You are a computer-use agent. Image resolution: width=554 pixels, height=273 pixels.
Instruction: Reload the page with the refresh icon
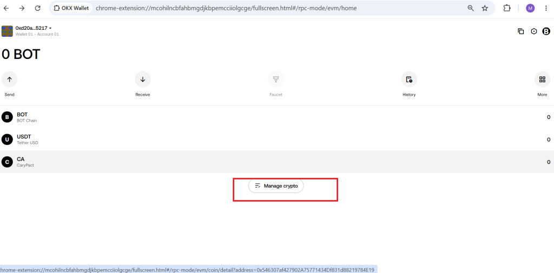[37, 8]
